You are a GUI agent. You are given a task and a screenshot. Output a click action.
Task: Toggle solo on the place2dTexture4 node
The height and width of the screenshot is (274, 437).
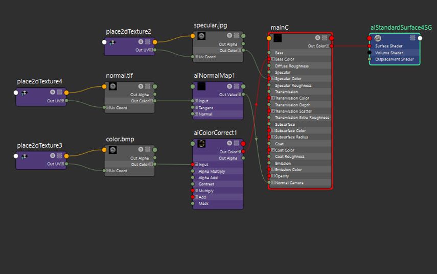(x=52, y=93)
